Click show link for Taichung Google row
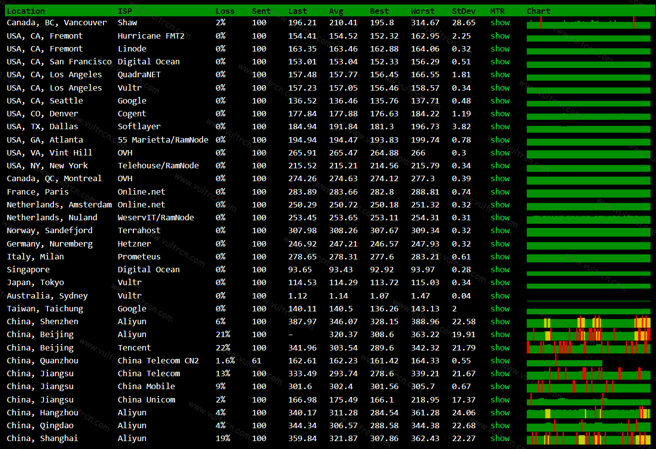Image resolution: width=656 pixels, height=449 pixels. [500, 308]
